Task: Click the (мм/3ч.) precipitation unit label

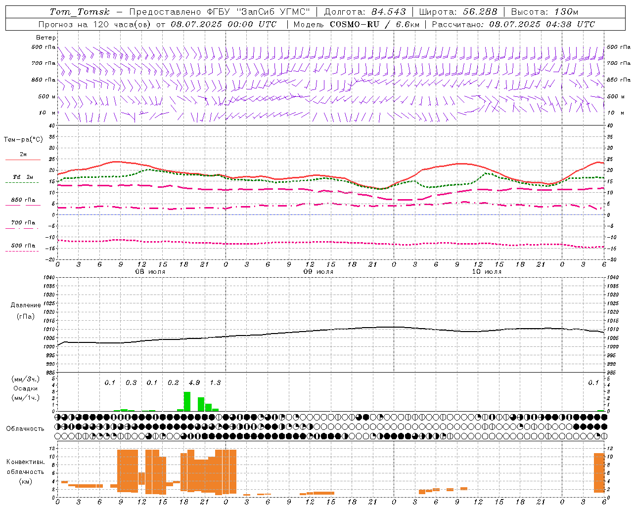Action: [26, 379]
